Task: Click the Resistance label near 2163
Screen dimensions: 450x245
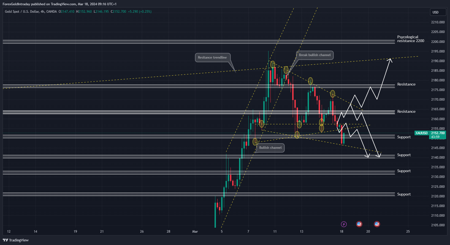Action: coord(406,112)
